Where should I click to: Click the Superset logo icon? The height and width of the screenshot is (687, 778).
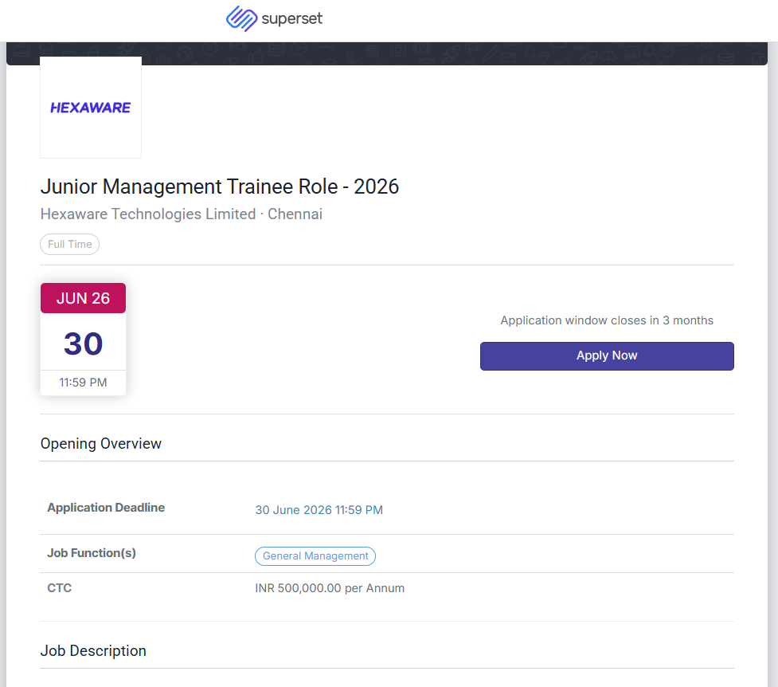[x=241, y=18]
